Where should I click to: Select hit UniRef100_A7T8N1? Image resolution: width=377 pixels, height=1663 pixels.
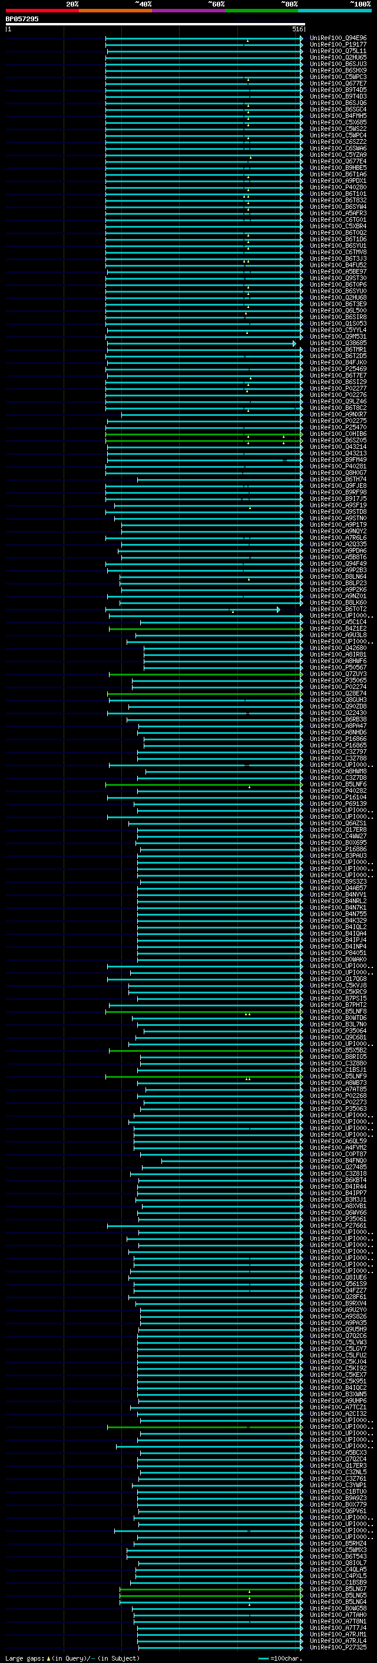pyautogui.click(x=338, y=1621)
